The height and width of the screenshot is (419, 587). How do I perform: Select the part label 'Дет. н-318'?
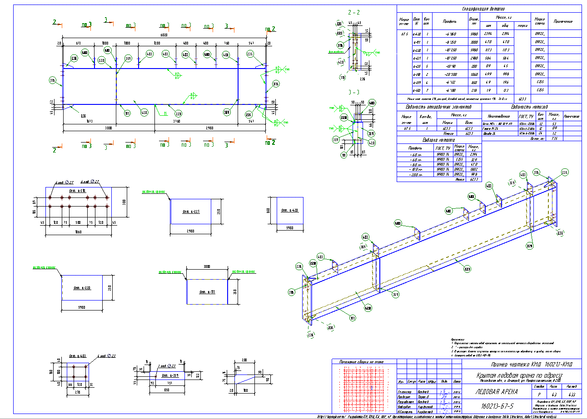coord(78,191)
